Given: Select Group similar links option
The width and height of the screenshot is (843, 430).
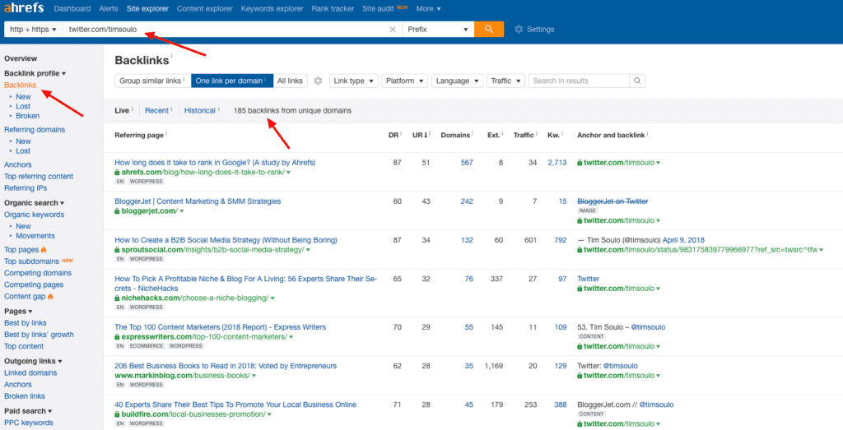Looking at the screenshot, I should (152, 81).
